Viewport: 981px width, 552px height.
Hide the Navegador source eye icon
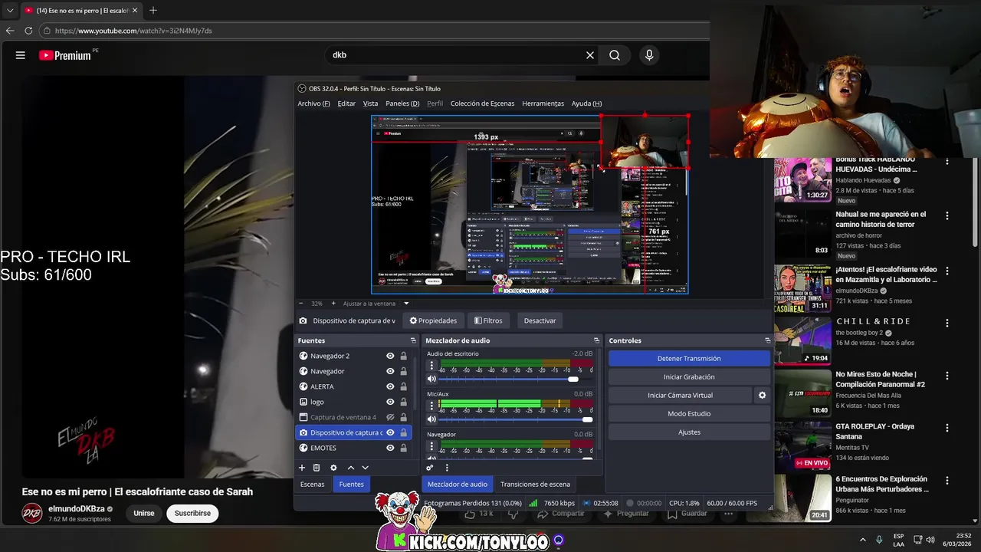(x=390, y=371)
